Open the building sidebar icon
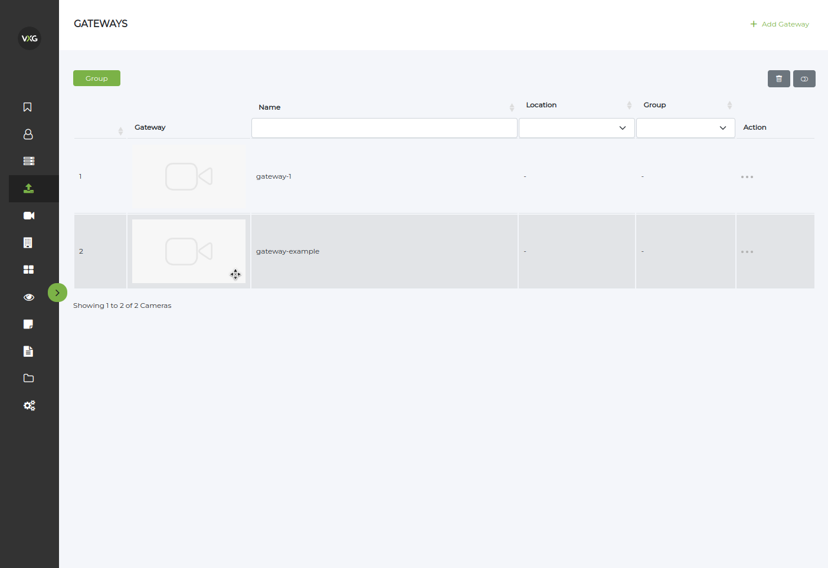 click(x=28, y=242)
